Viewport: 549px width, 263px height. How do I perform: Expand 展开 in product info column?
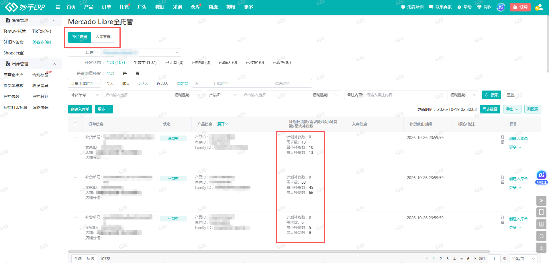222,124
